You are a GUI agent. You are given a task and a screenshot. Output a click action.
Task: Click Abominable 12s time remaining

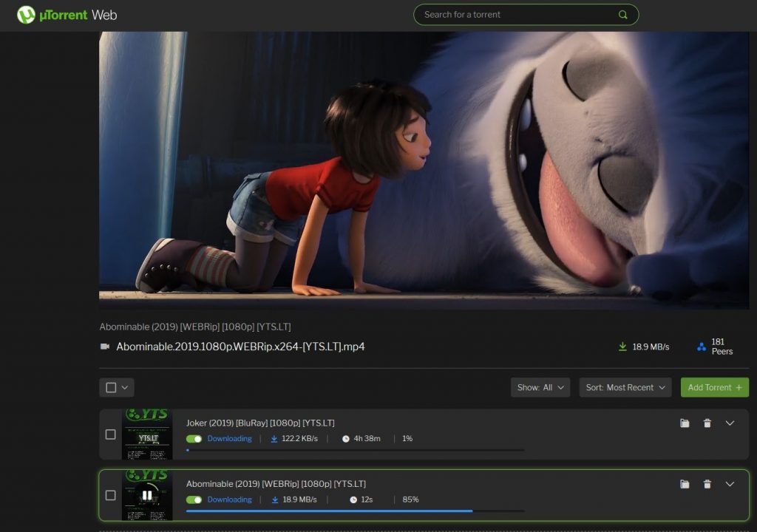pos(367,499)
